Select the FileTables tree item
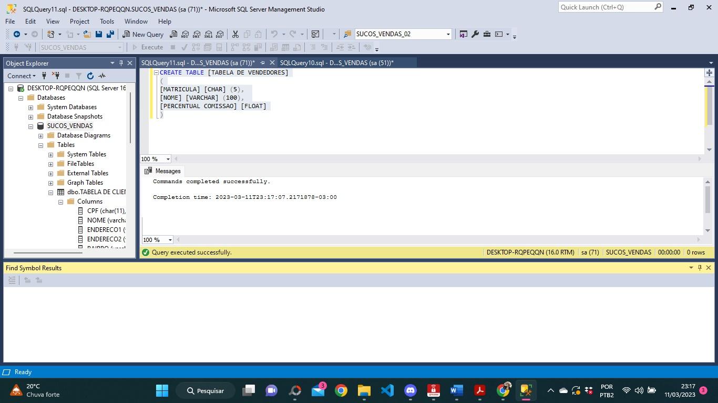The height and width of the screenshot is (403, 718). [x=80, y=164]
